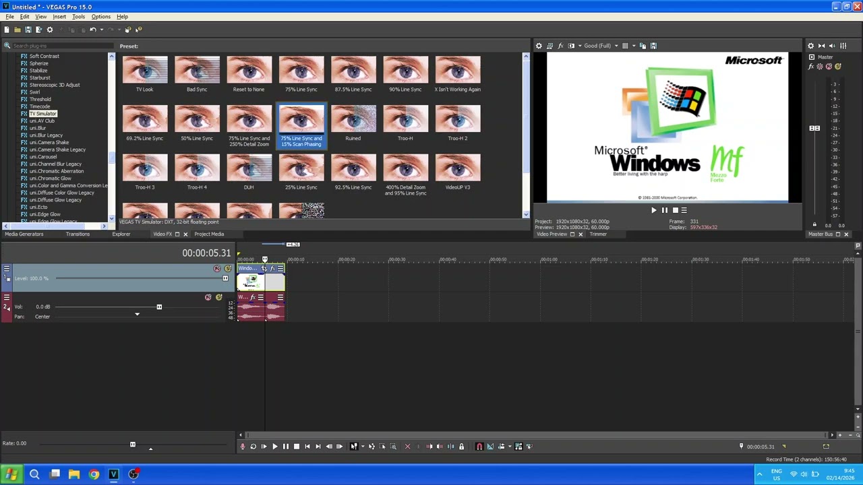Open the Split Screen View dropdown arrow
863x485 pixels.
tap(578, 46)
